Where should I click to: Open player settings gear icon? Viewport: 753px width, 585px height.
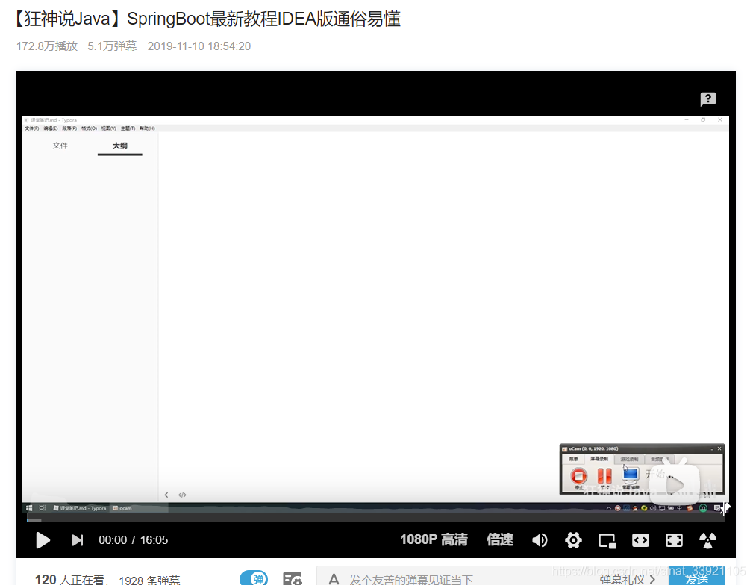[573, 540]
